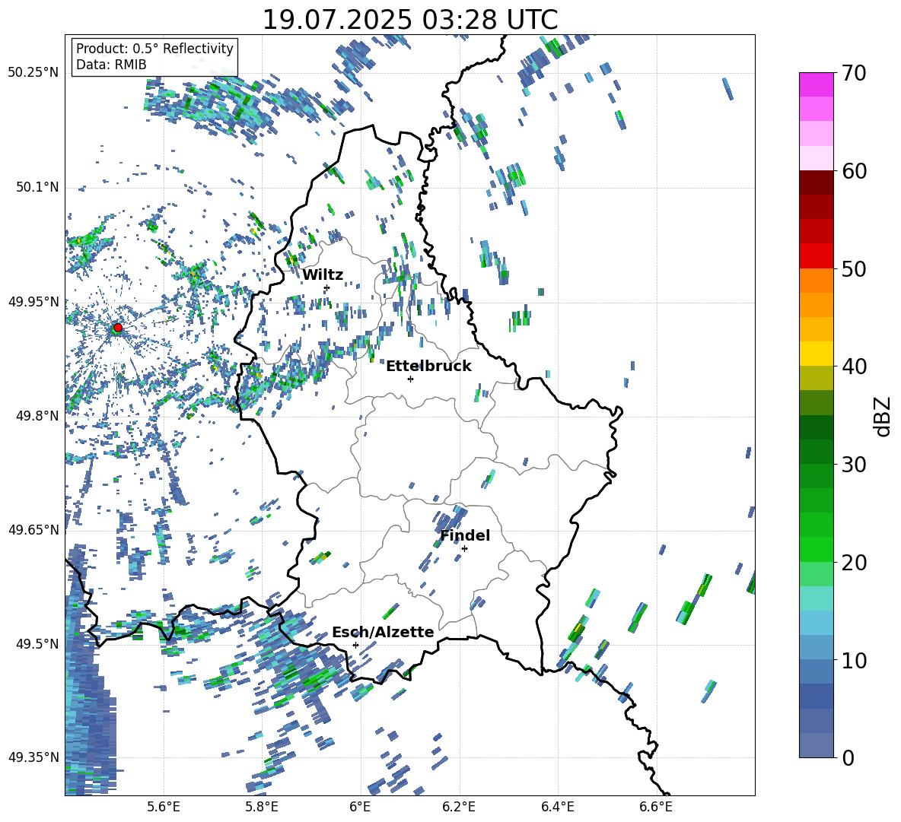Click the yellow colorbar segment above 40
Viewport: 901px width, 822px height.
coord(816,354)
